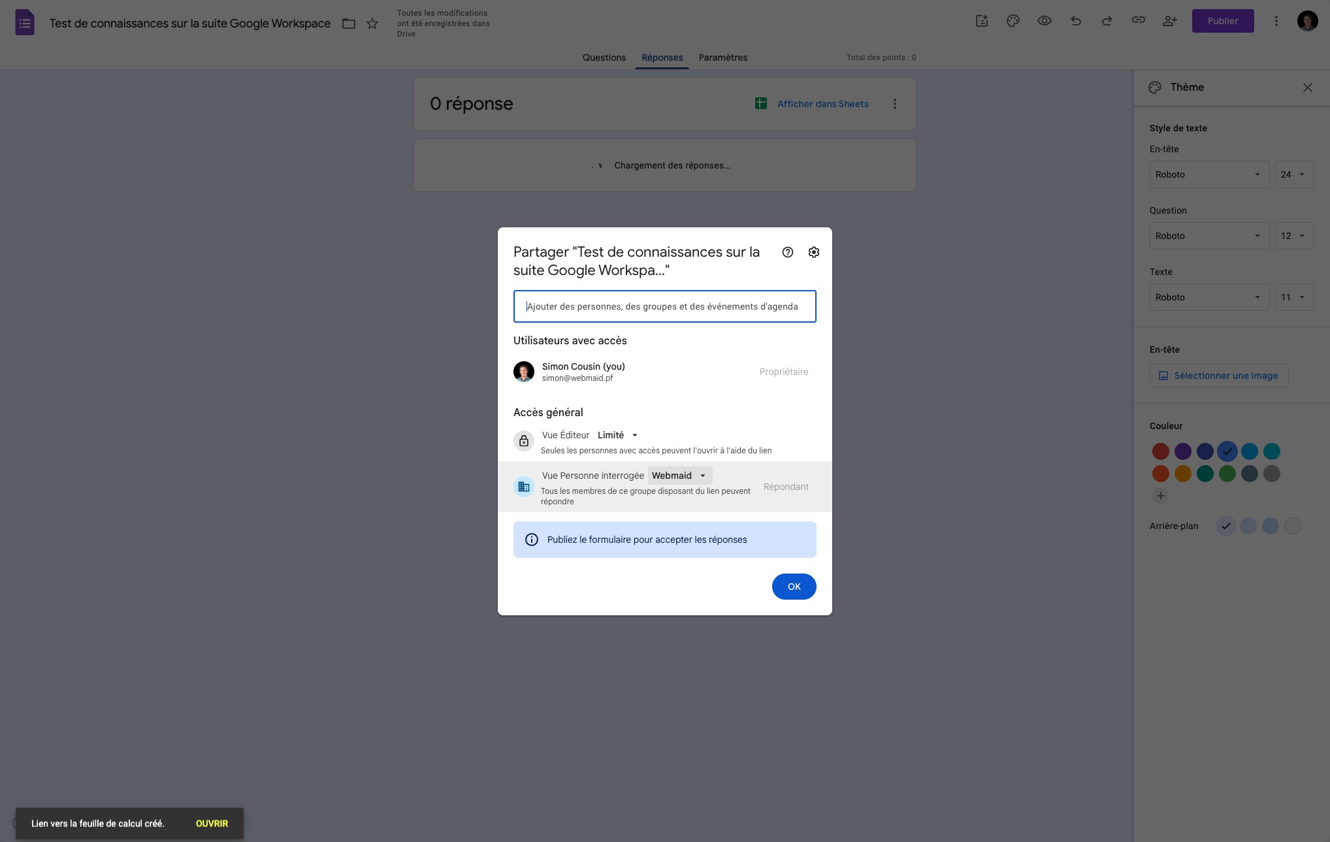Click Publiez le formulaire notice text
The width and height of the screenshot is (1330, 842).
click(647, 540)
